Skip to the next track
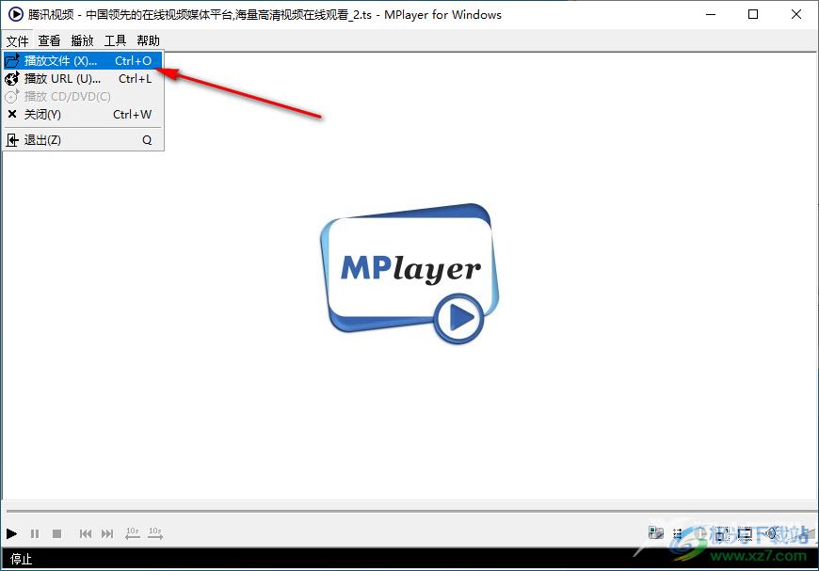The image size is (819, 571). 107,533
